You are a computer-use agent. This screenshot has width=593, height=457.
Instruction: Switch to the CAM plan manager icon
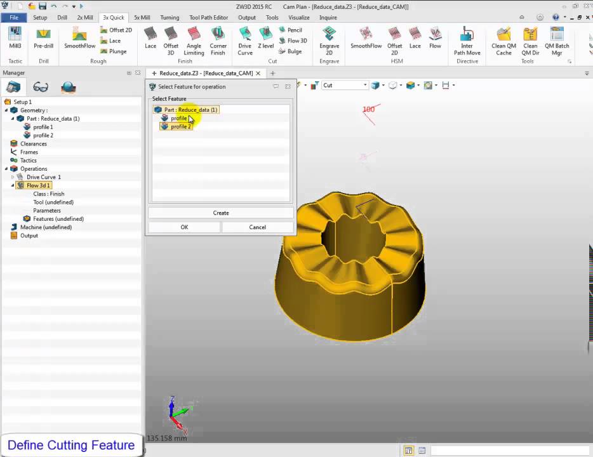13,88
